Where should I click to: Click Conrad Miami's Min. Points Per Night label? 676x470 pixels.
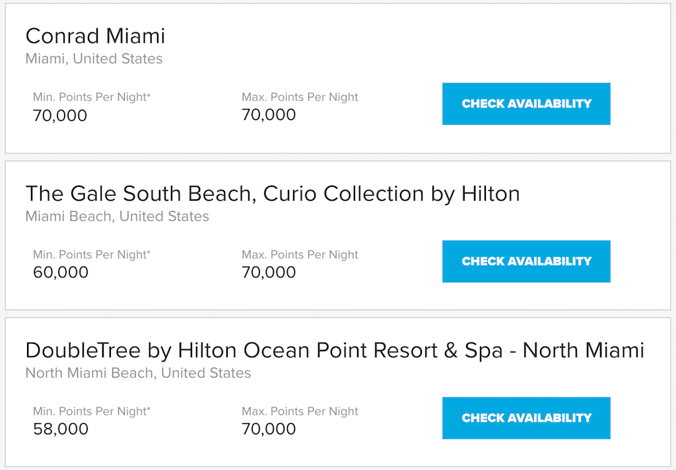click(x=92, y=97)
